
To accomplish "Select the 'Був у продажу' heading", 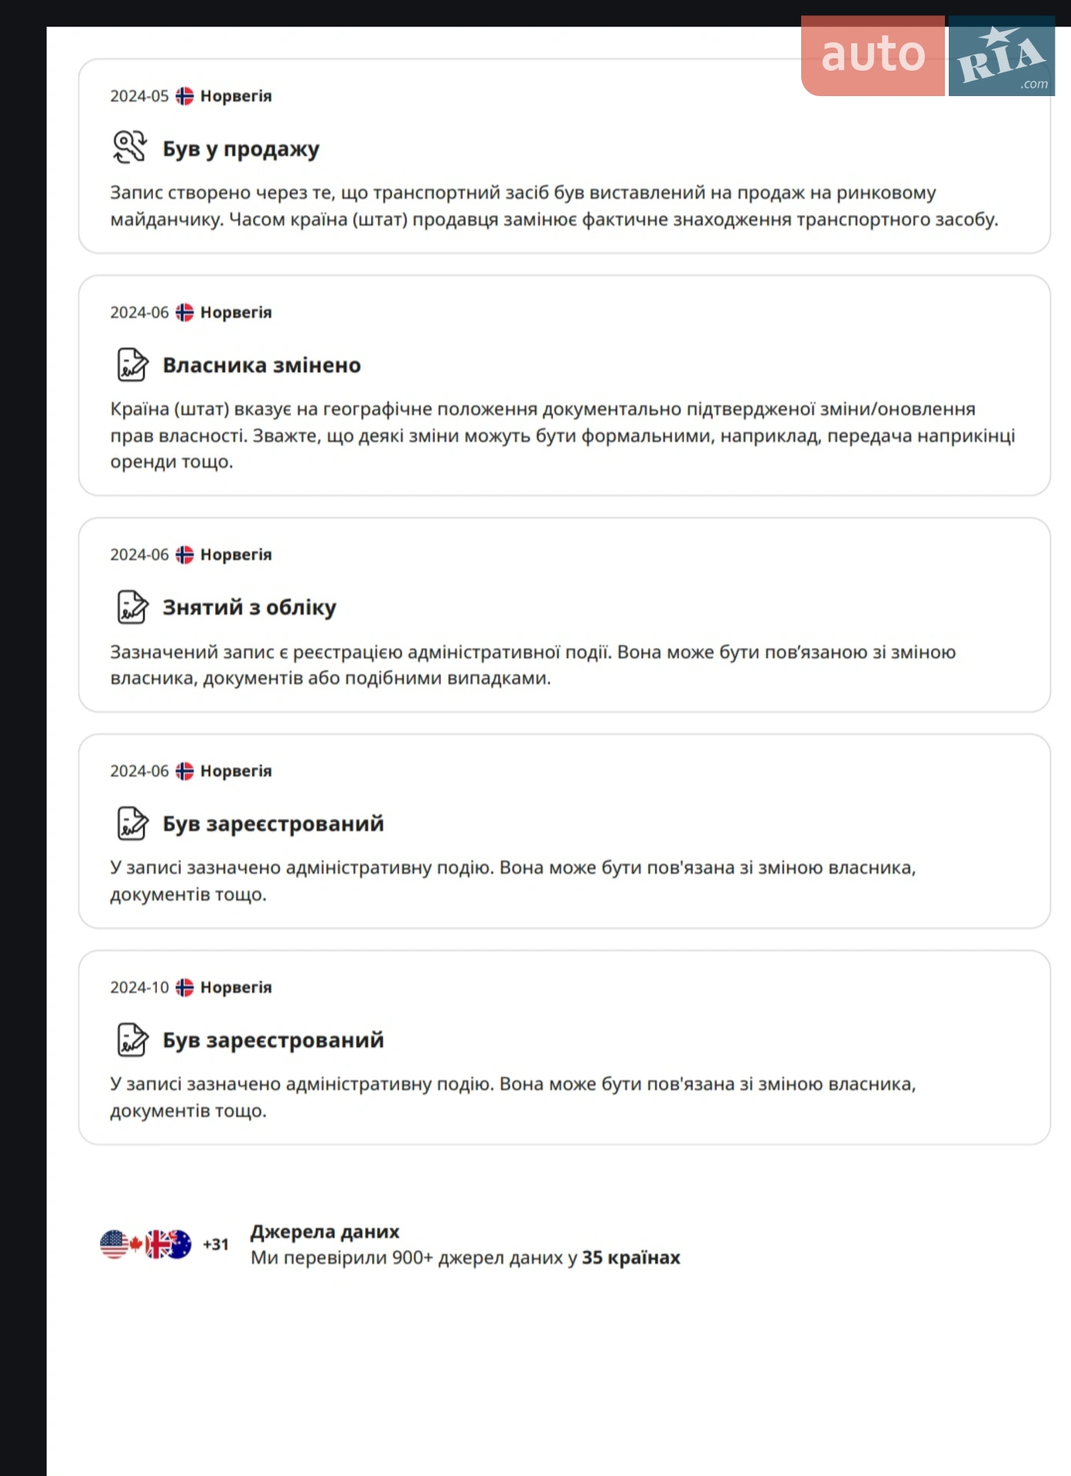I will tap(241, 148).
